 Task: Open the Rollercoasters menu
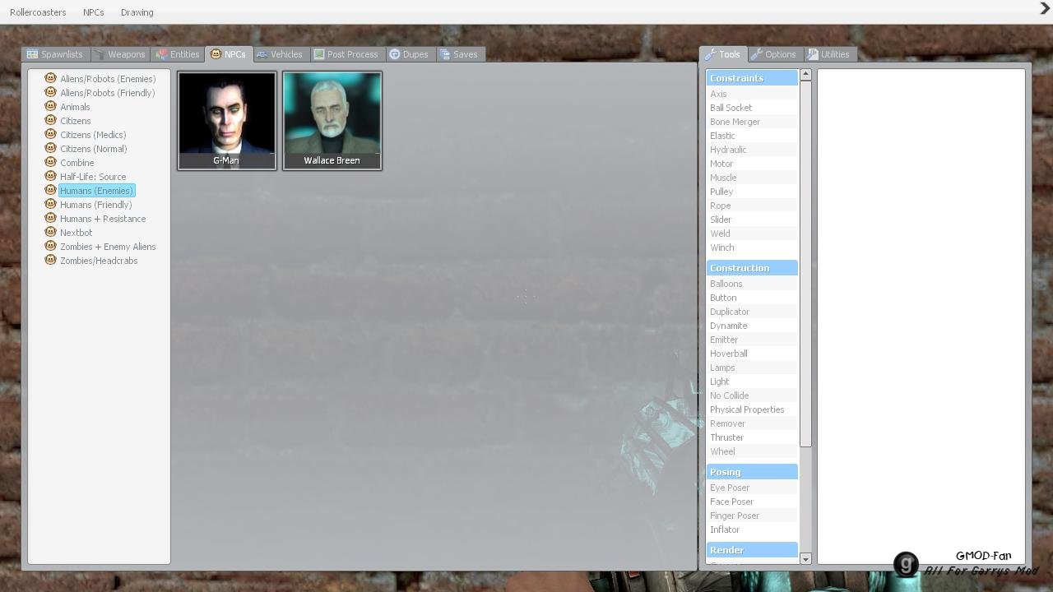coord(38,12)
